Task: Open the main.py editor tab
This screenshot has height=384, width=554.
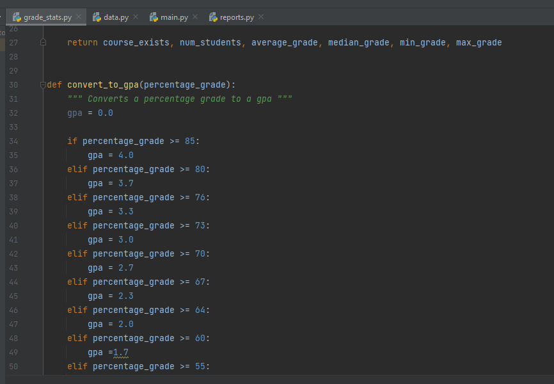Action: point(174,17)
